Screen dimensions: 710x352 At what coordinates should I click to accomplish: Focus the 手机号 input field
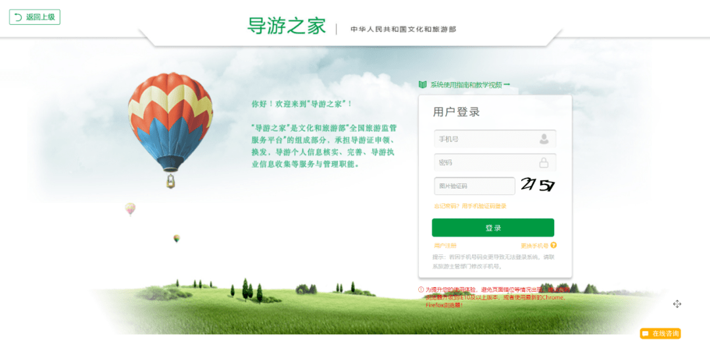pos(495,139)
